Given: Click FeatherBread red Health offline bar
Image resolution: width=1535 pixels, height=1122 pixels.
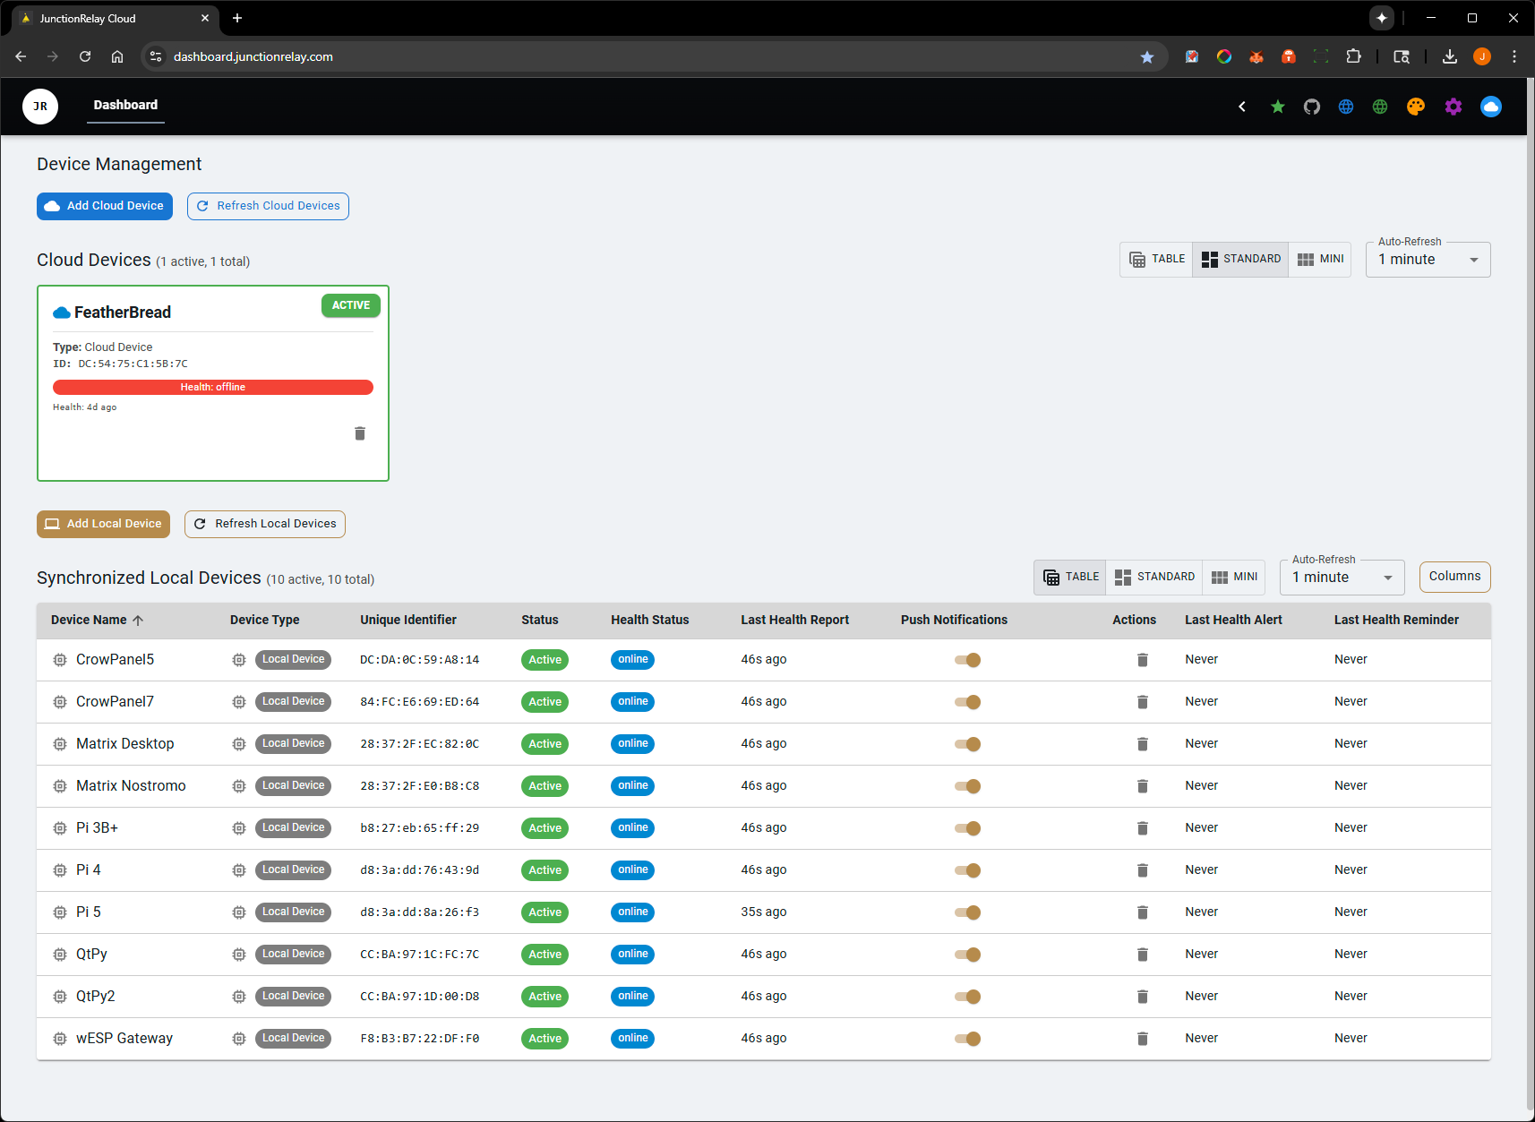Looking at the screenshot, I should 213,387.
